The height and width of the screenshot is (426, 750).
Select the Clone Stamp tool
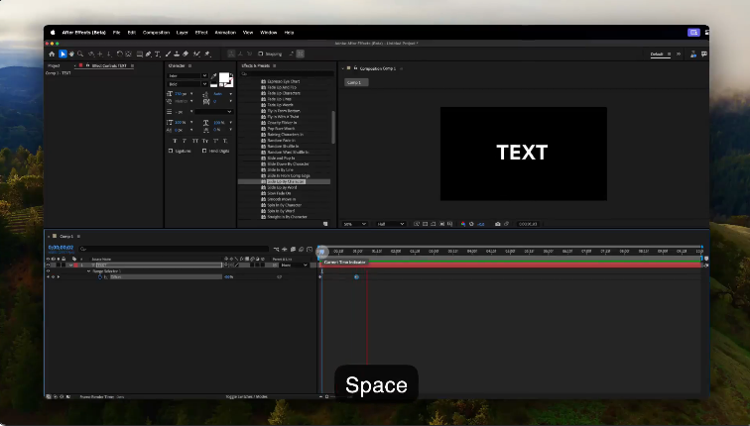(x=177, y=53)
